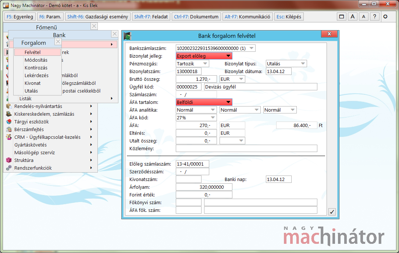Click Rendszerfunkciók gears icon
399x253 pixels.
9,168
